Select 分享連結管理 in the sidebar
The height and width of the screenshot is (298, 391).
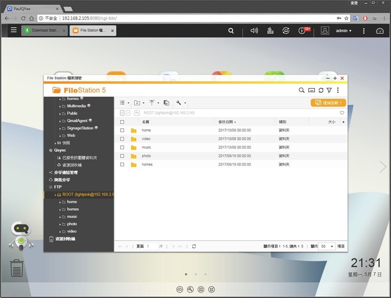(x=66, y=173)
